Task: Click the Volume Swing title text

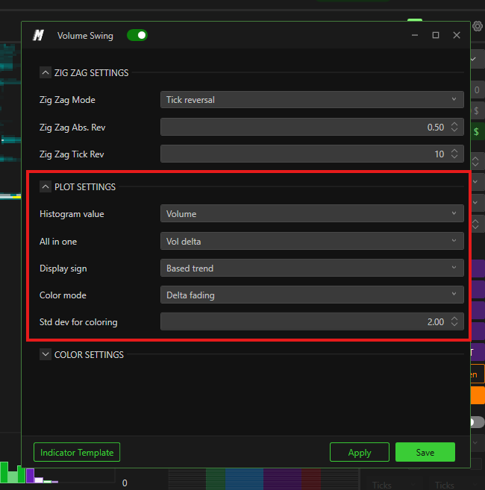Action: pyautogui.click(x=85, y=36)
